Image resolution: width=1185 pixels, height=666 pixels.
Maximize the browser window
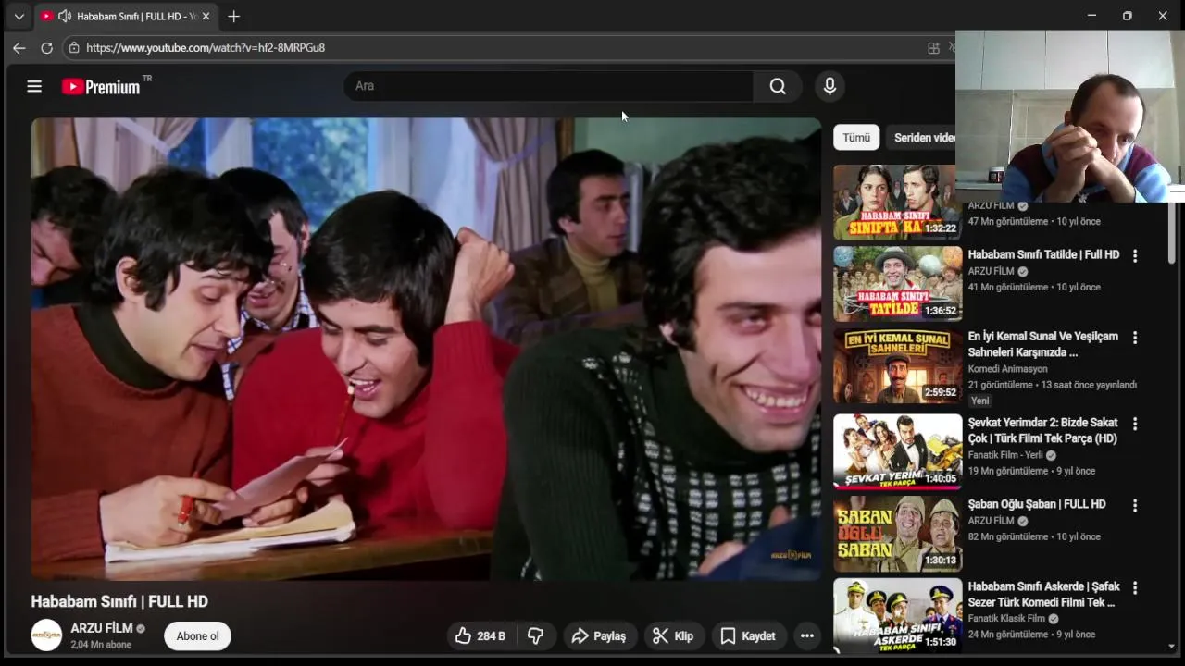[x=1127, y=16]
